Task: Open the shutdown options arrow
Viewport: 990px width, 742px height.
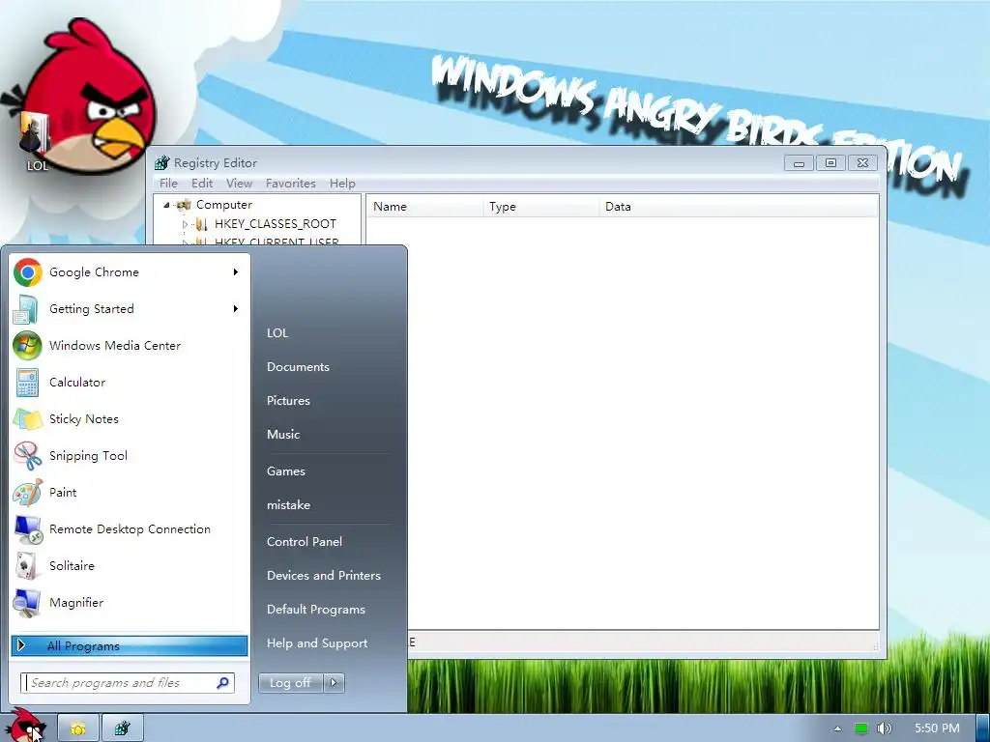Action: pyautogui.click(x=334, y=683)
